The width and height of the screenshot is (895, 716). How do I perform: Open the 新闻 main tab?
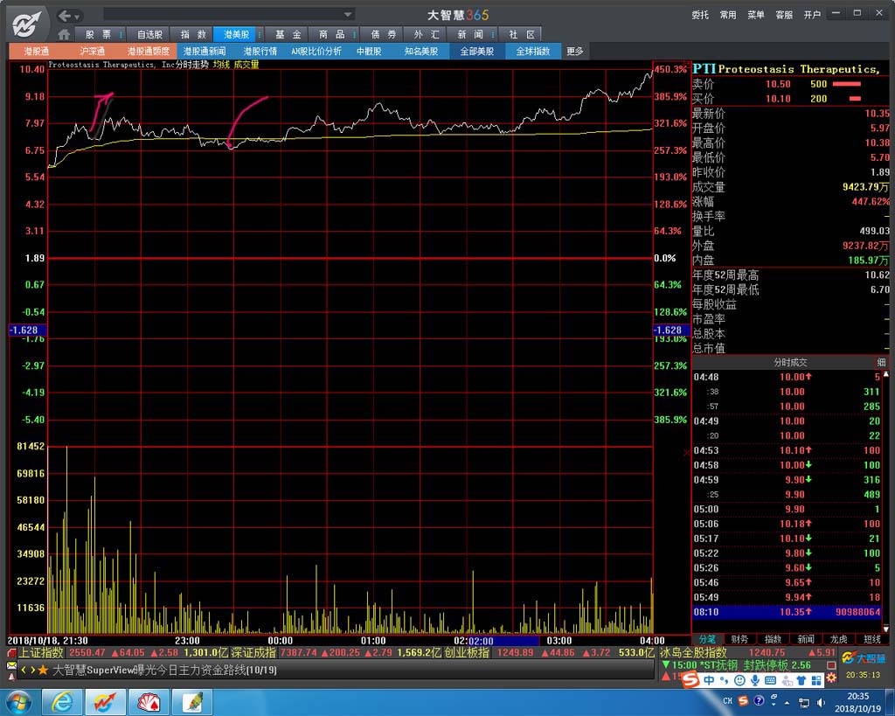[x=469, y=34]
